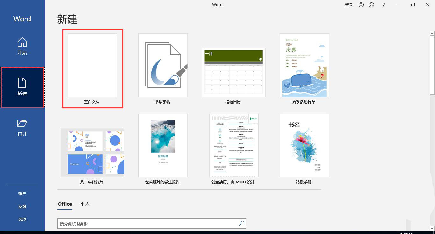Click the scrollbar up arrow
The image size is (435, 234).
(x=432, y=33)
